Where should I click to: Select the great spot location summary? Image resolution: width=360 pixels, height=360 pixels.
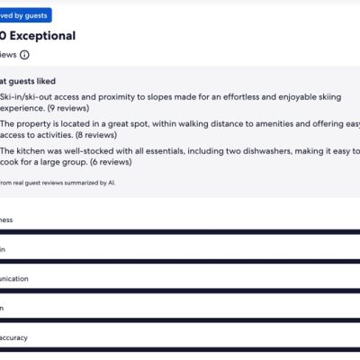pyautogui.click(x=180, y=130)
